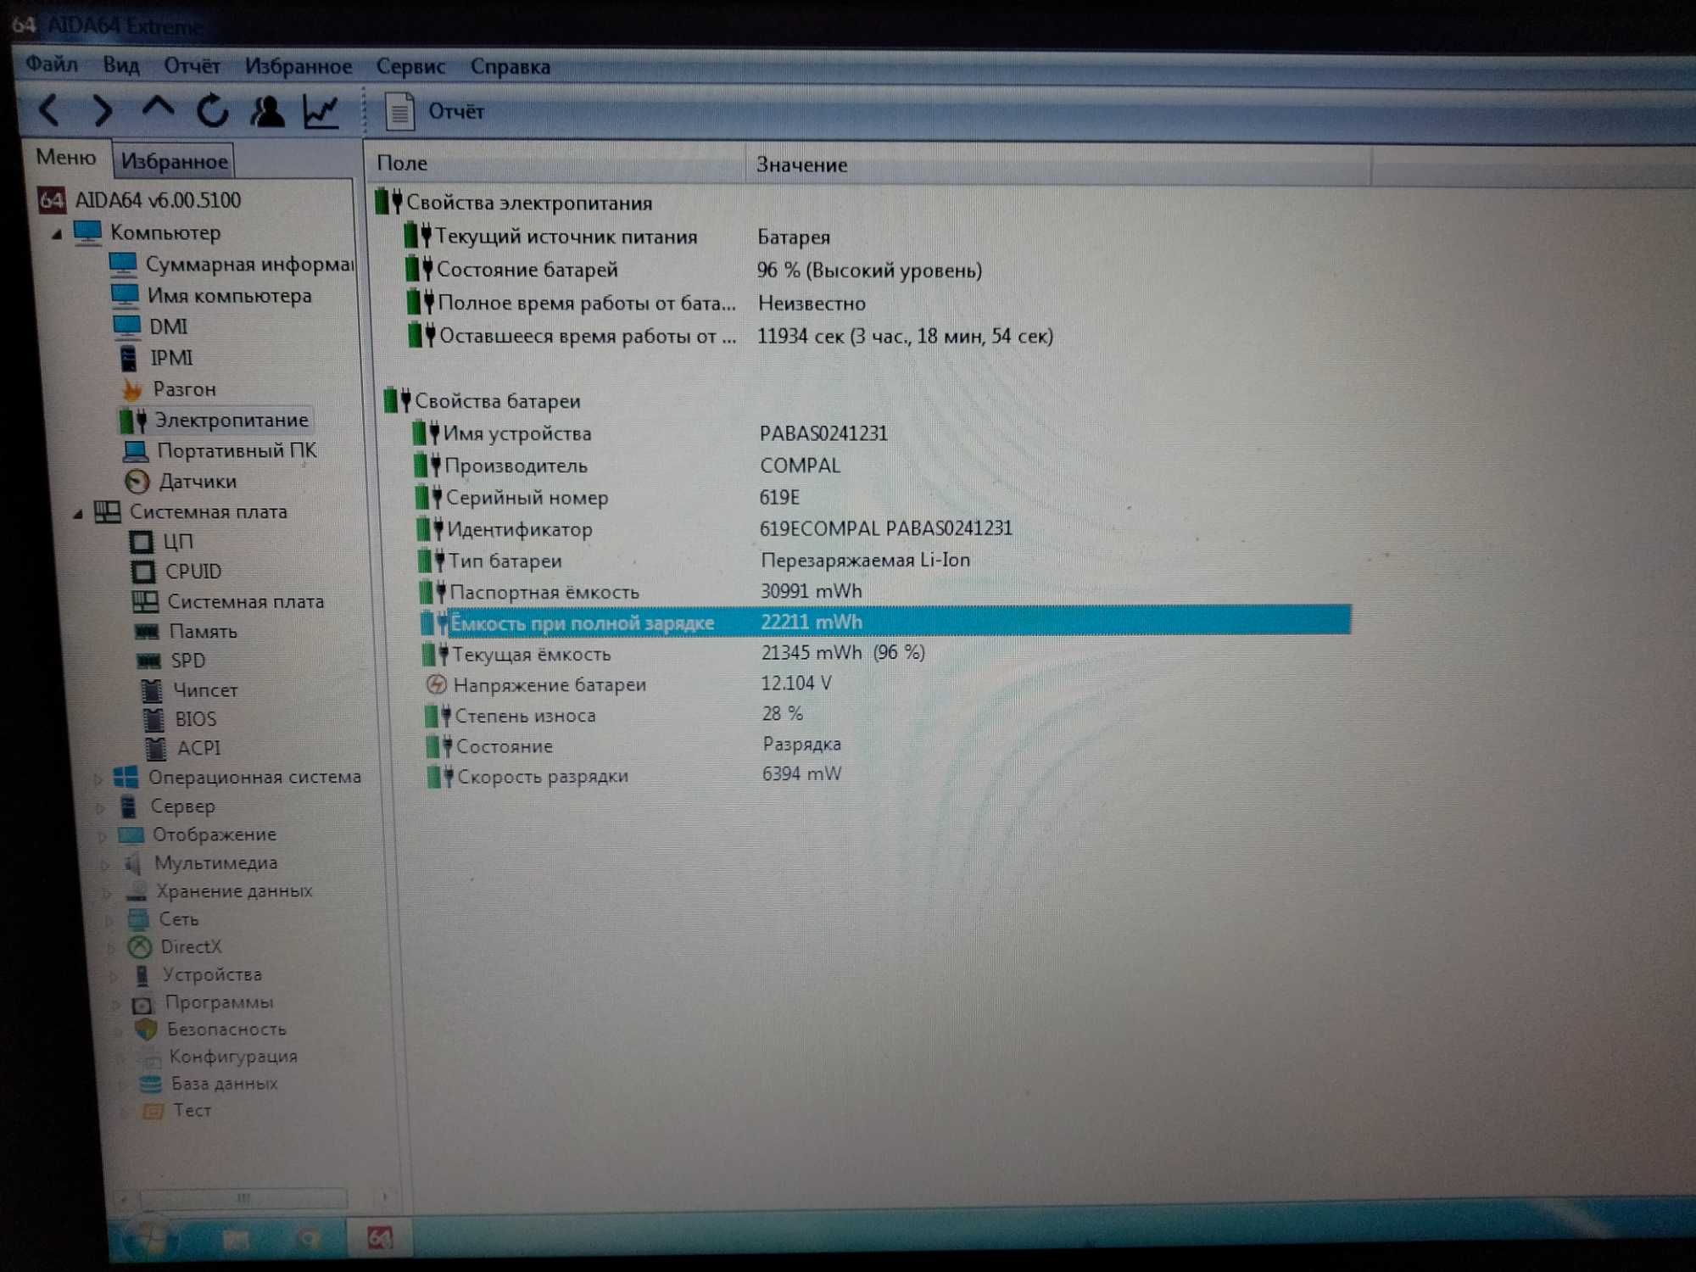Click the Операционная система Windows icon
Viewport: 1696px width, 1272px height.
point(126,778)
